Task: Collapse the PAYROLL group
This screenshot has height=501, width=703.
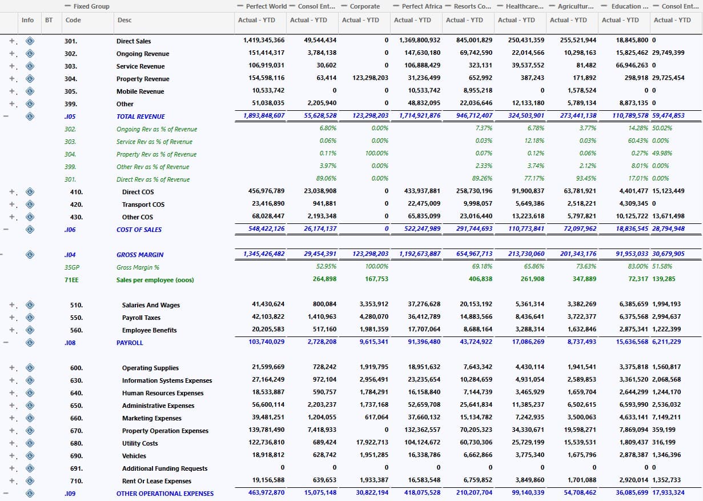Action: pyautogui.click(x=5, y=343)
